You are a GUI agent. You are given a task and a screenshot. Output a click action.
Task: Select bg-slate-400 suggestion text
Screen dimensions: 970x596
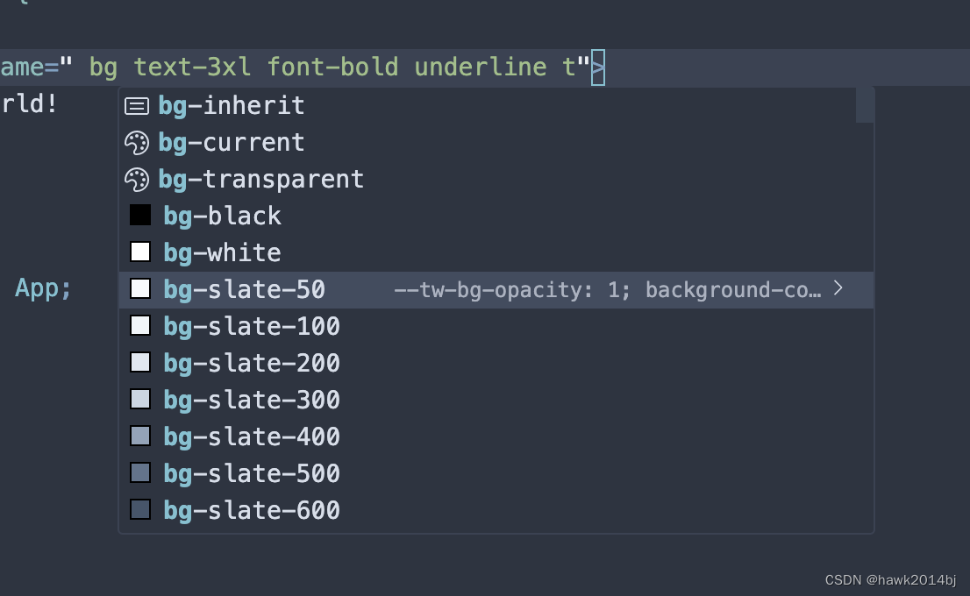pos(252,436)
